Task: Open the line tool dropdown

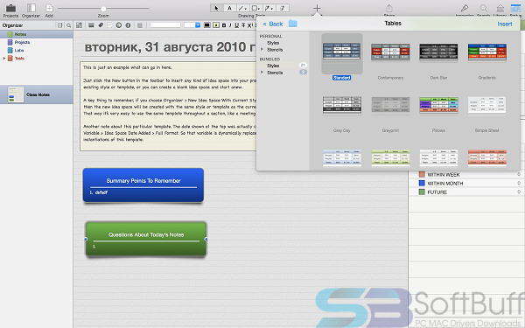Action: tap(242, 8)
